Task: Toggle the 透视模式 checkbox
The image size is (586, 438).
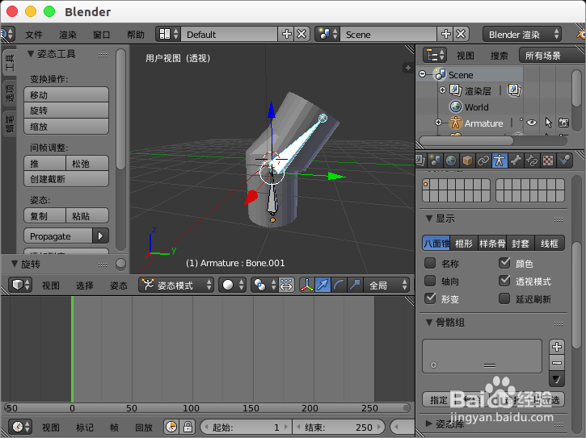Action: [504, 281]
